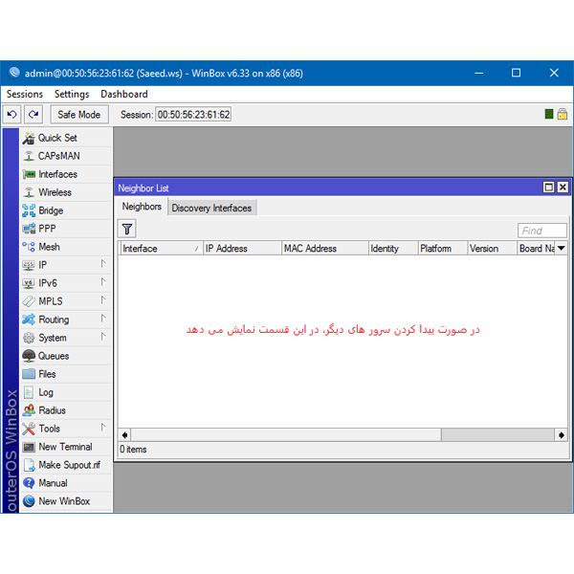Maximize the Neighbor List sub-window
Screen dimensions: 574x574
point(548,188)
